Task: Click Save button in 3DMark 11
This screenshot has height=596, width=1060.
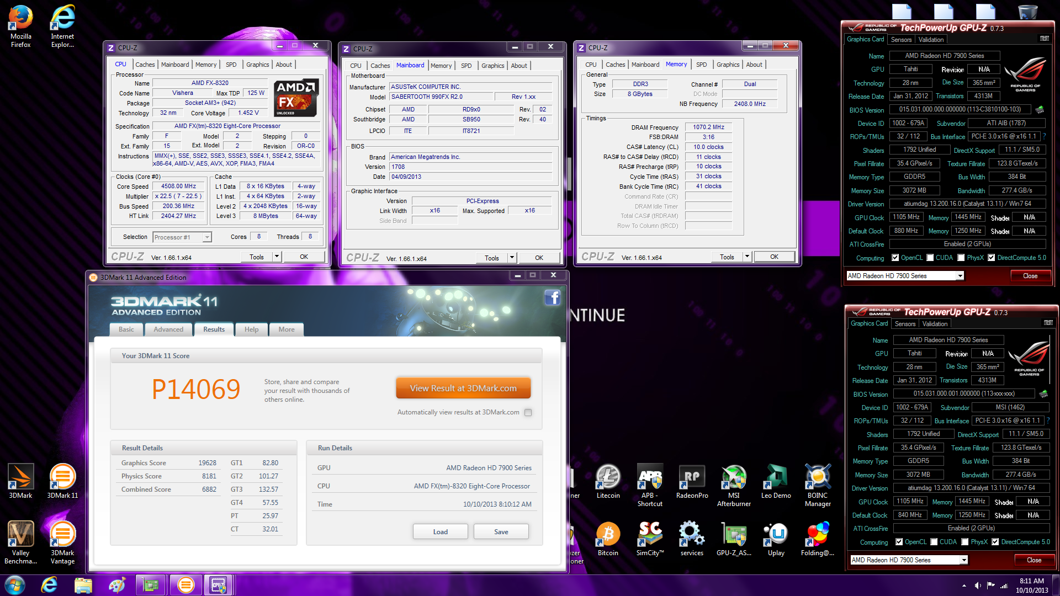Action: click(x=501, y=532)
